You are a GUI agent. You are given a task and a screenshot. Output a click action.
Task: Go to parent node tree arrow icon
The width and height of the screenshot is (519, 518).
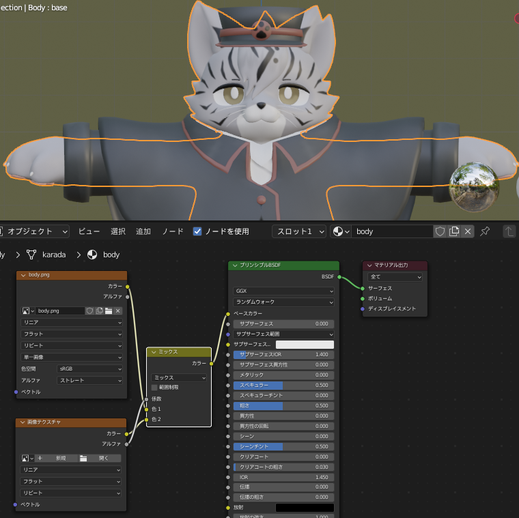coord(509,231)
